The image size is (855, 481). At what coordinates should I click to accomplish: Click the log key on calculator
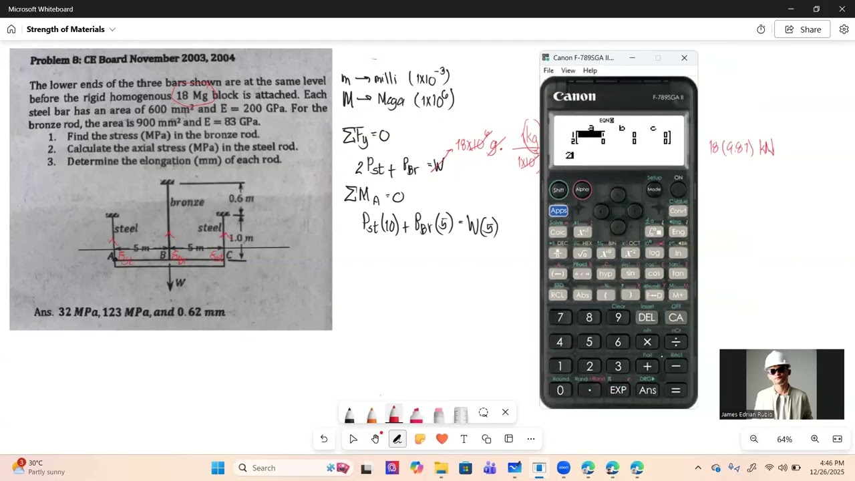[x=654, y=253]
